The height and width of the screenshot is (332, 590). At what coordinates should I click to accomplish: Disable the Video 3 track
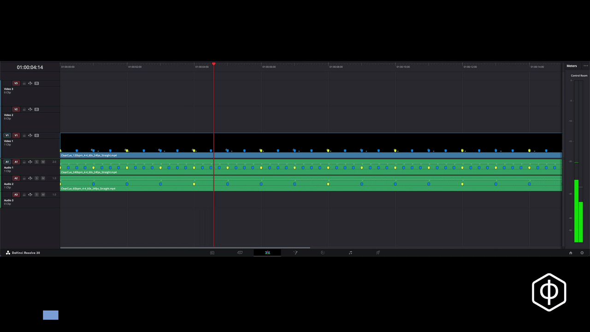click(36, 83)
